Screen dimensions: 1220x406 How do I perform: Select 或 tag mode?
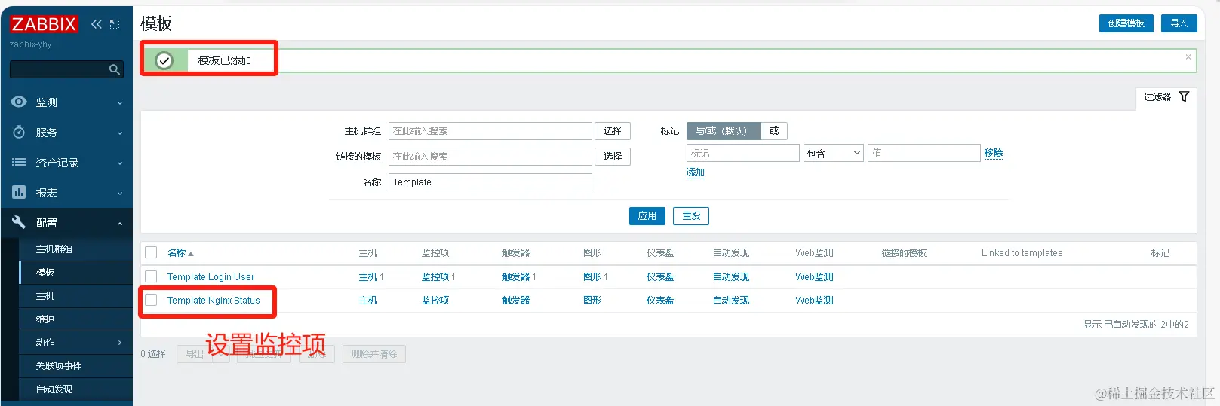(x=774, y=131)
